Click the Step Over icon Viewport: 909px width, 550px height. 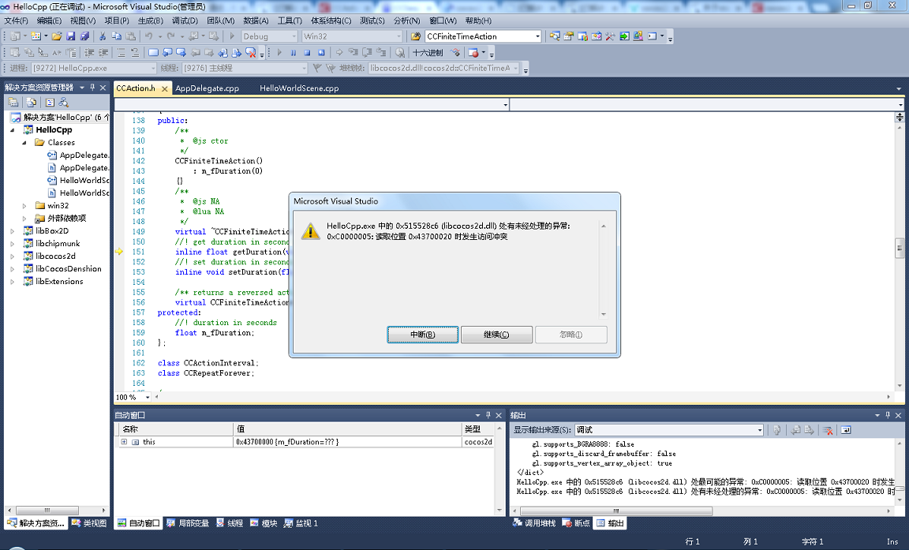point(367,52)
